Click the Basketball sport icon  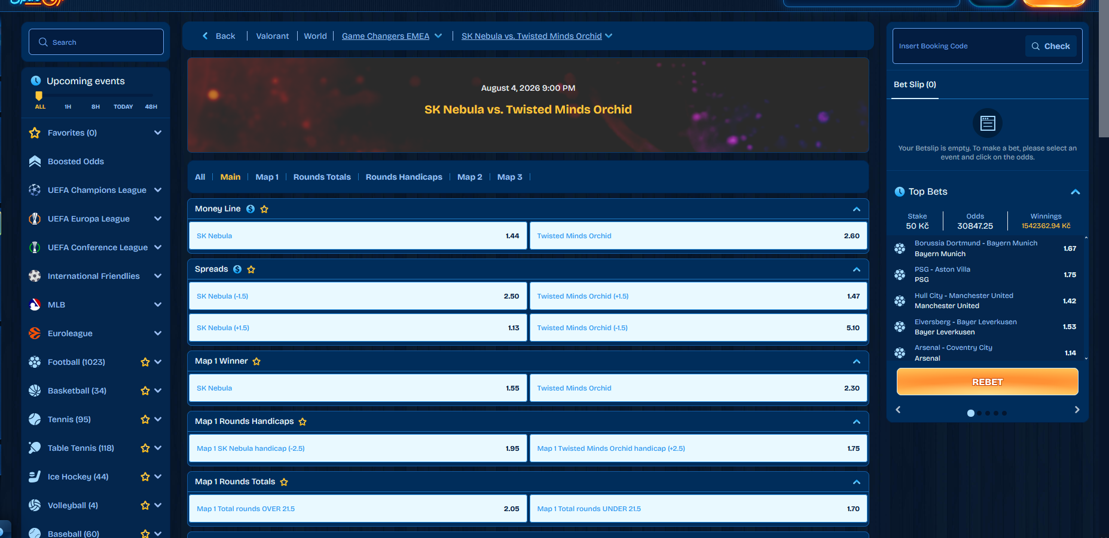(35, 391)
